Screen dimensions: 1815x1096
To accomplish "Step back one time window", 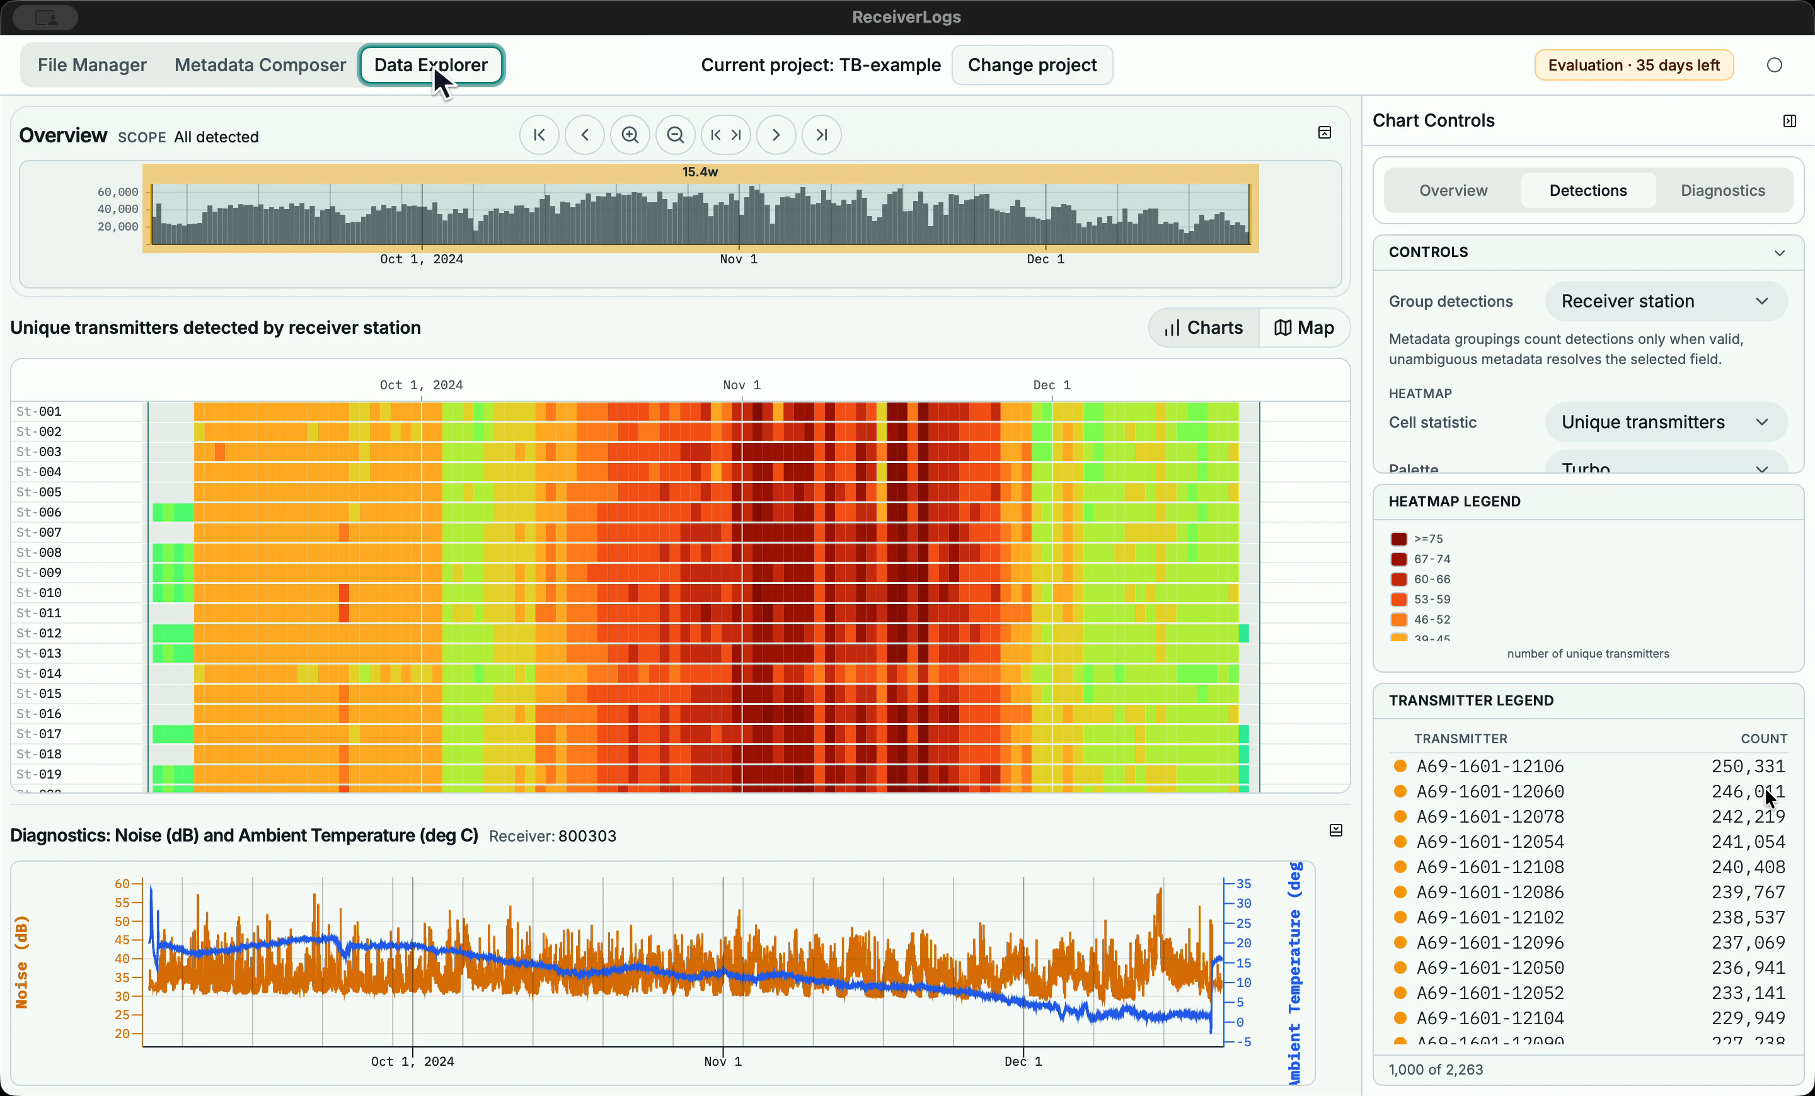I will tap(585, 135).
